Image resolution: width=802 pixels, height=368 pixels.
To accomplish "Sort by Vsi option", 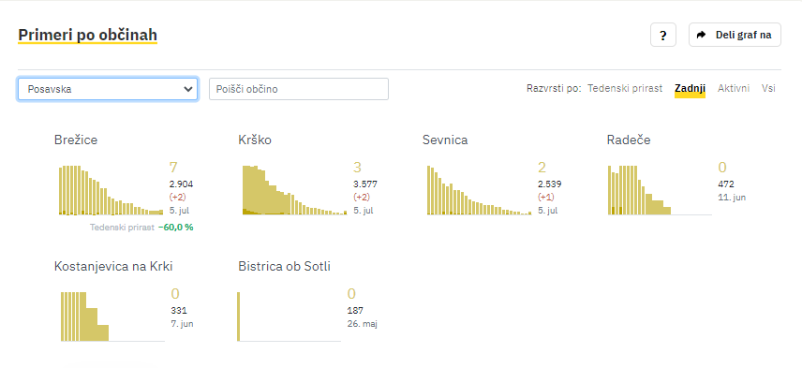I will click(x=768, y=88).
